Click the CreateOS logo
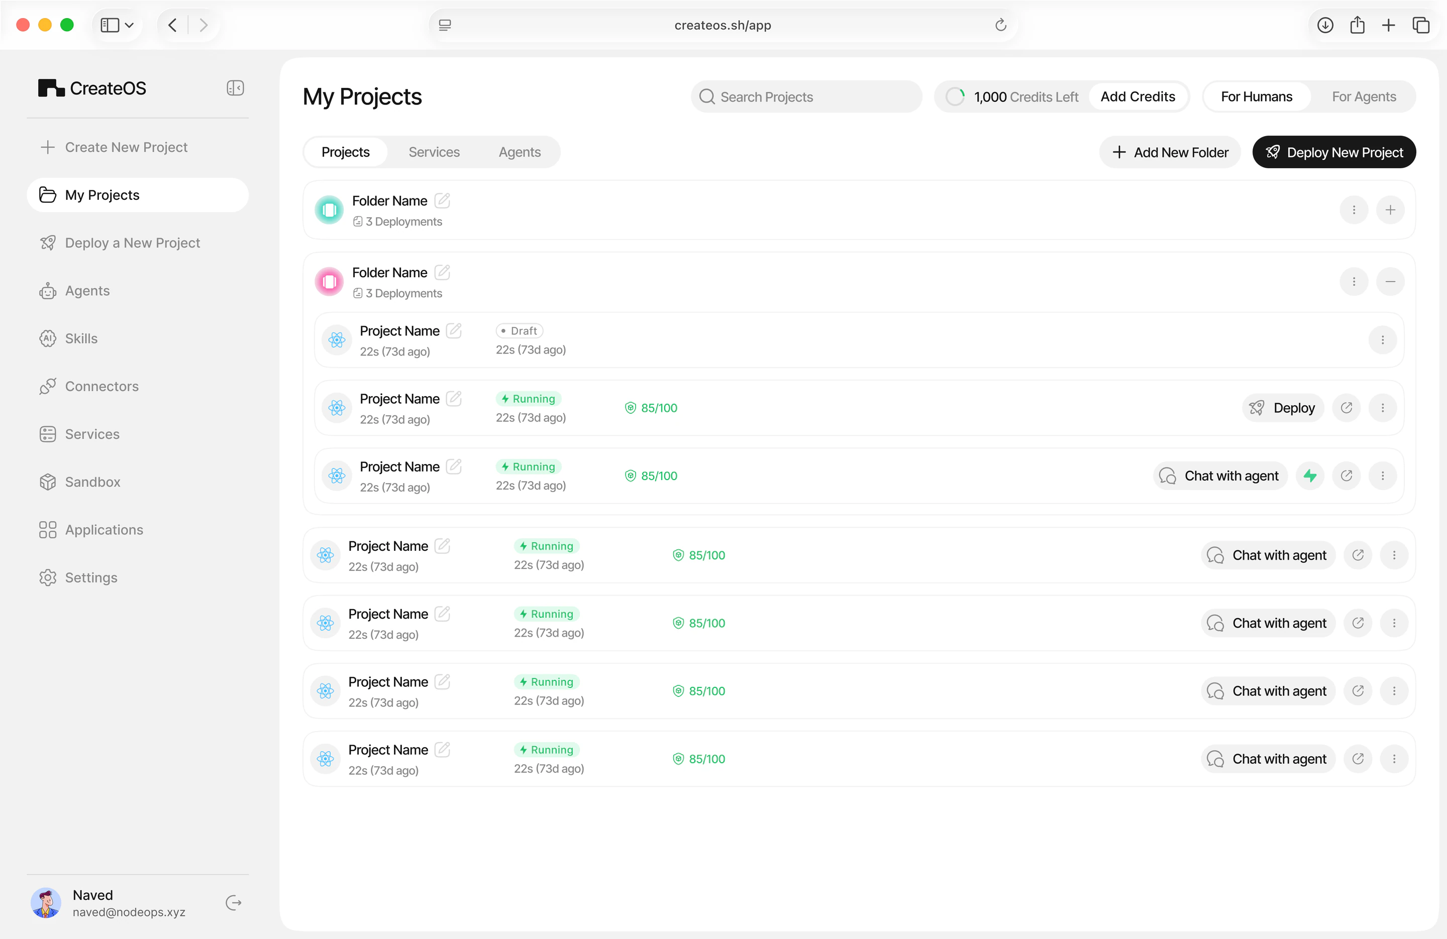1447x939 pixels. pos(92,88)
